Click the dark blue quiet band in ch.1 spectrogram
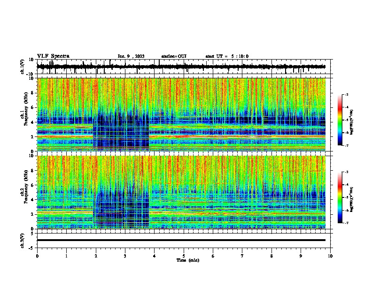Viewport: 372px width, 287px height. (x=121, y=133)
